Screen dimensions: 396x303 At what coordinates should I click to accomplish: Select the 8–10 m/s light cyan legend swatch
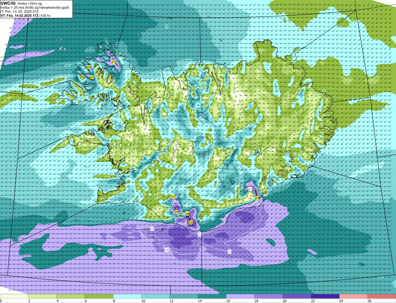click(127, 296)
